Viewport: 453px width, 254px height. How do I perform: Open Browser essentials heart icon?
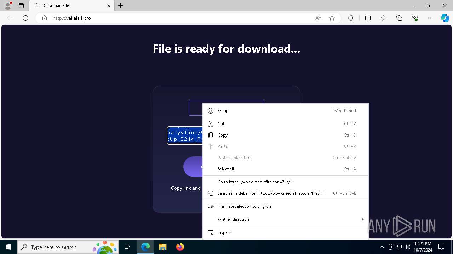pos(415,18)
